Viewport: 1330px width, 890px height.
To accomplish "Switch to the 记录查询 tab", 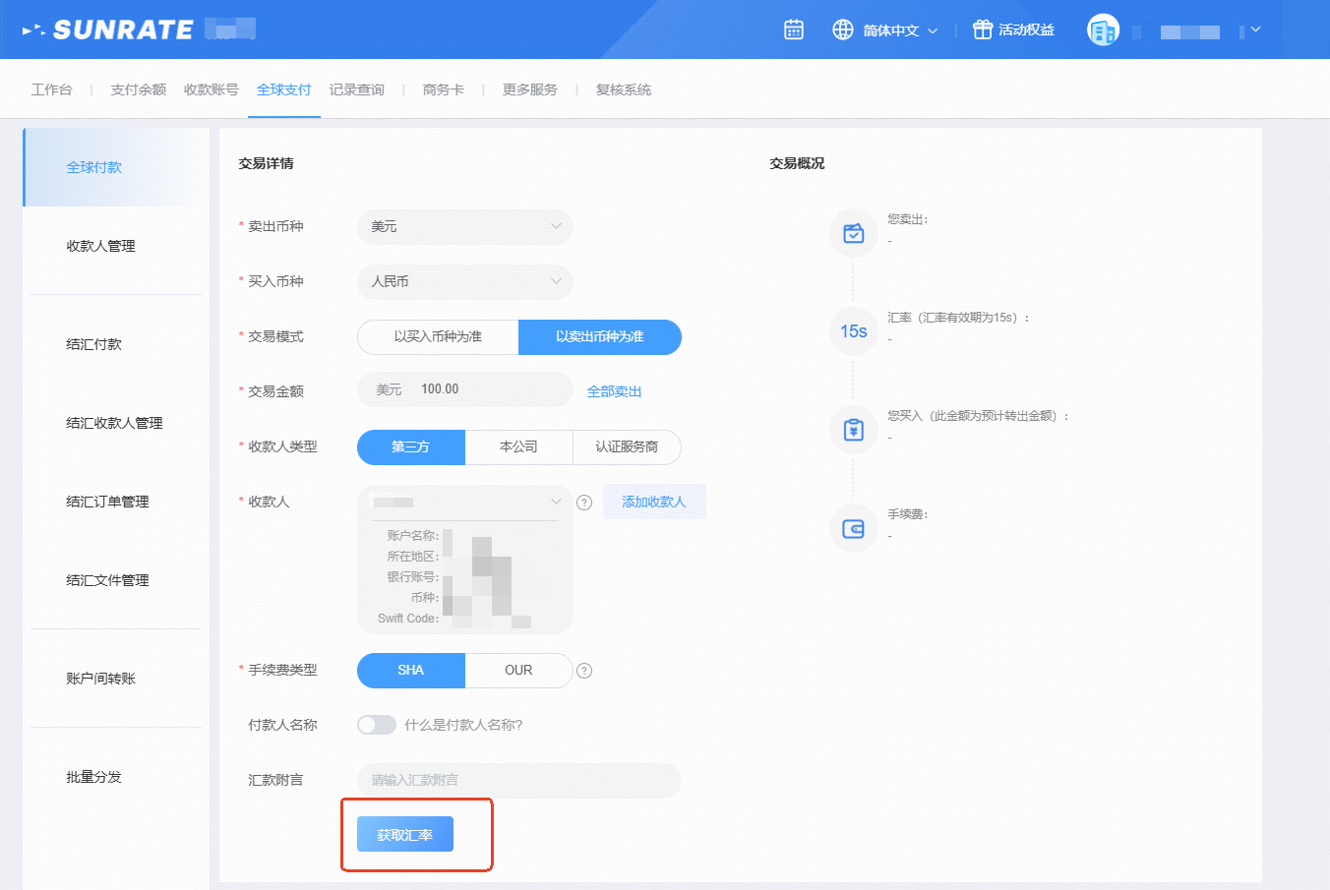I will click(x=356, y=89).
